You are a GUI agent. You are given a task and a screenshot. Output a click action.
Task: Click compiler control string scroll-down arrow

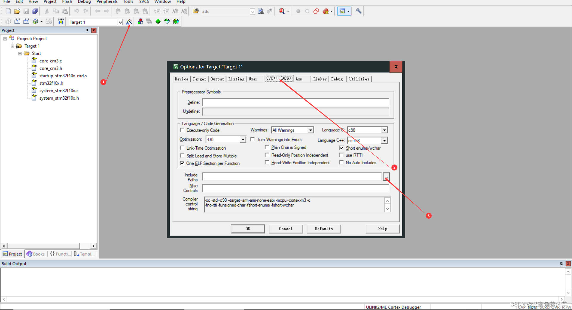point(387,209)
